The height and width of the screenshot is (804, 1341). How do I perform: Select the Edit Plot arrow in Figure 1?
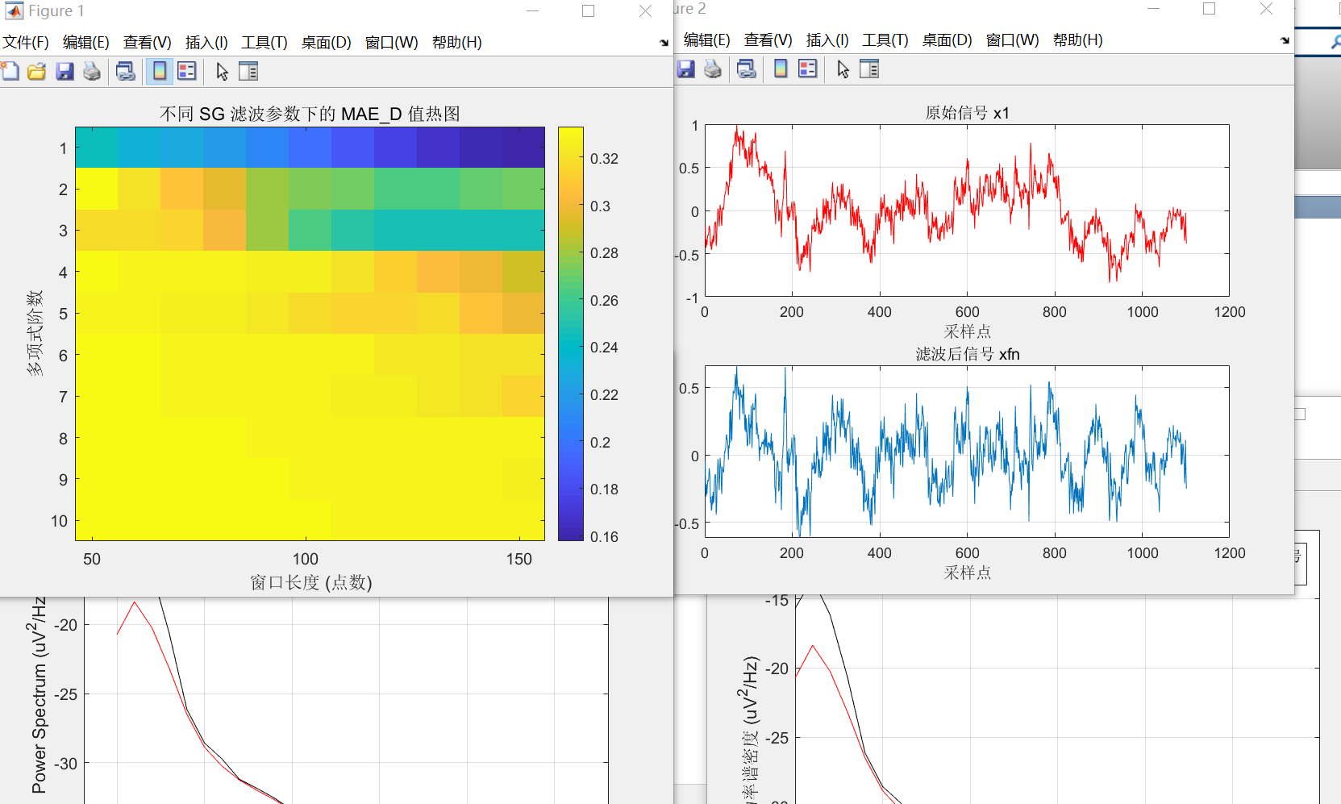coord(222,72)
